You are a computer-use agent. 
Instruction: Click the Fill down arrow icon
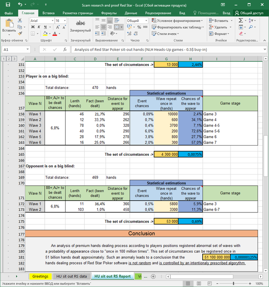pyautogui.click(x=241, y=27)
